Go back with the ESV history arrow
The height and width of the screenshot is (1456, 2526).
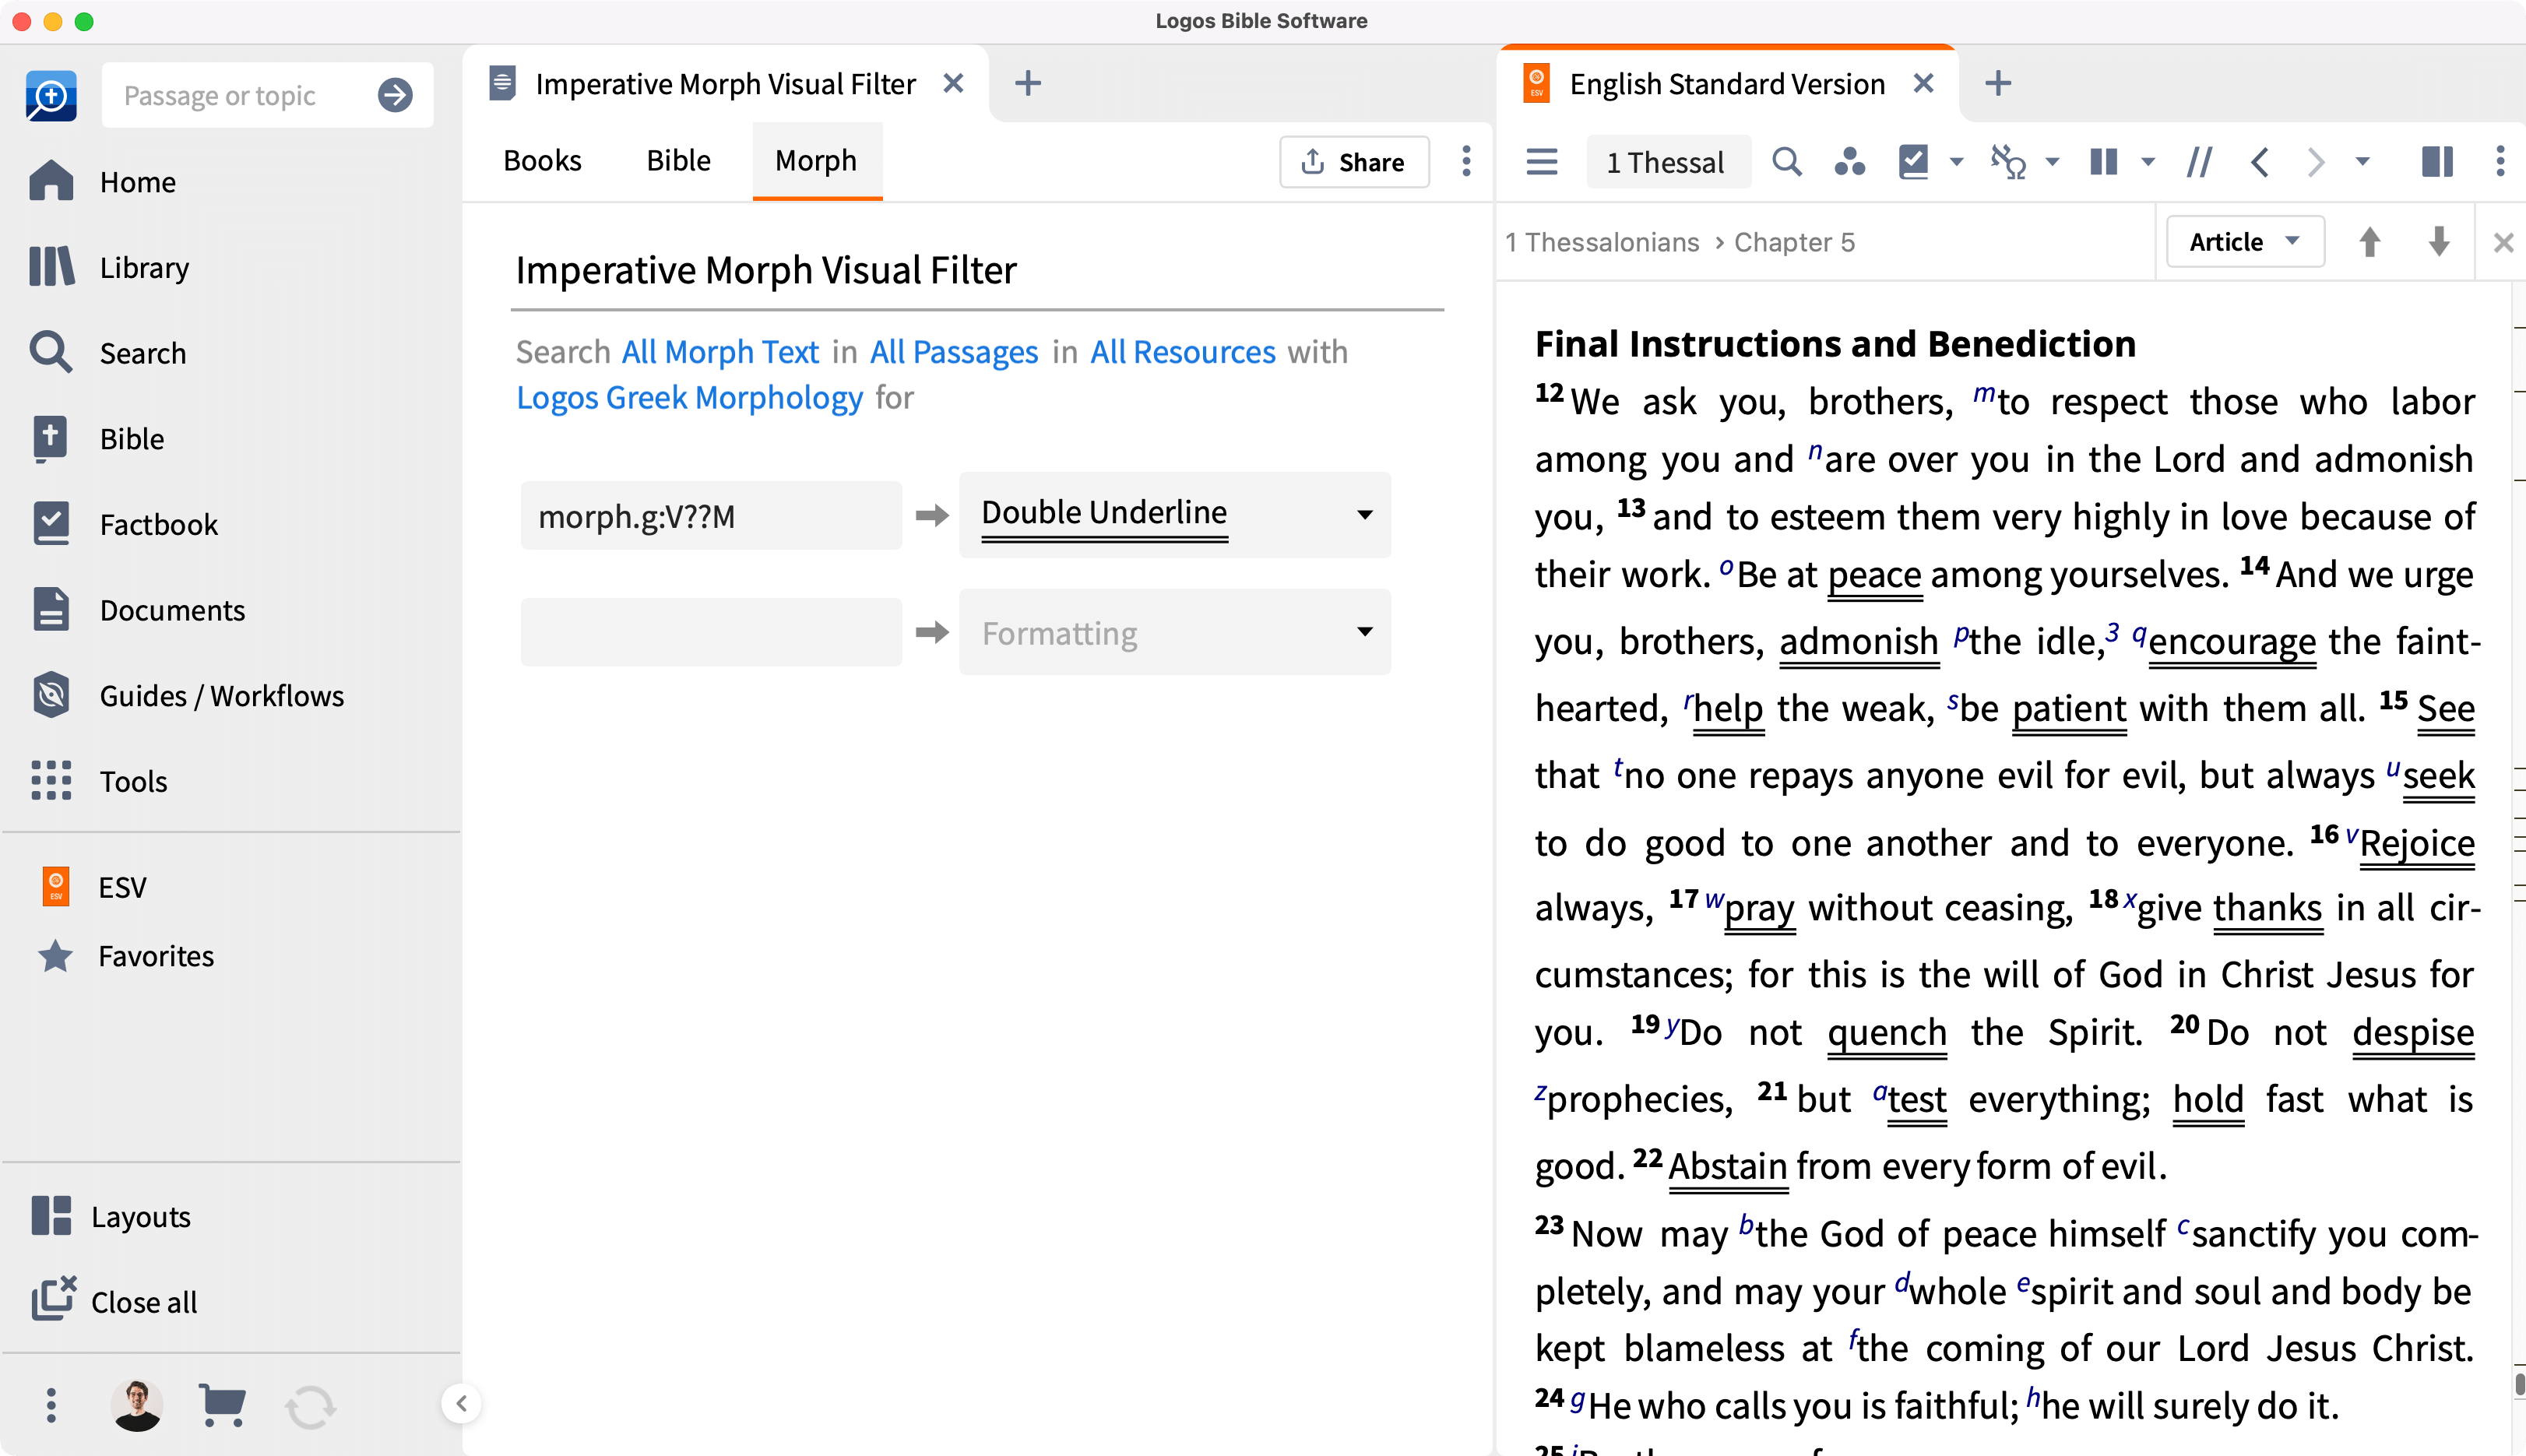[x=2260, y=161]
